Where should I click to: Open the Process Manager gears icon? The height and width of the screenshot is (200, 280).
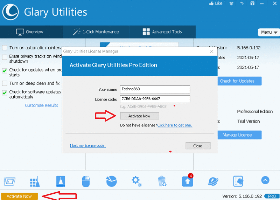pyautogui.click(x=136, y=181)
